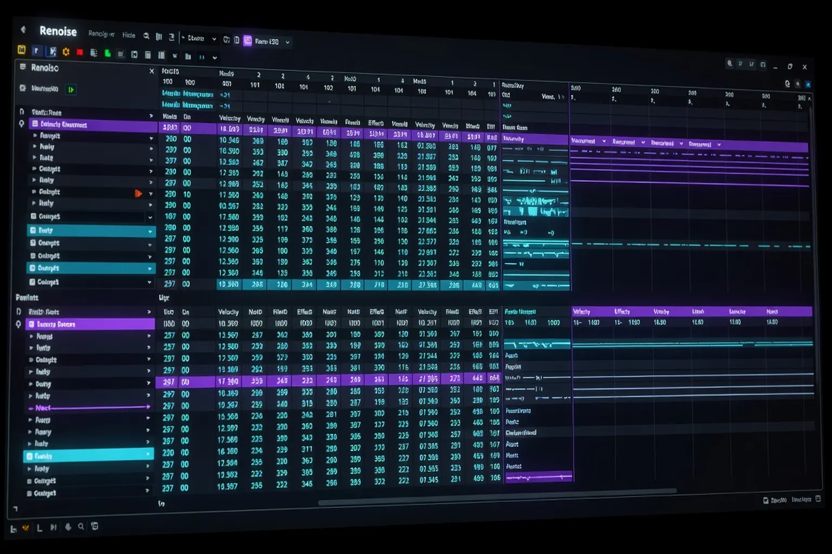
Task: Click the pin icon beside the upper purple track row
Action: [x=21, y=124]
